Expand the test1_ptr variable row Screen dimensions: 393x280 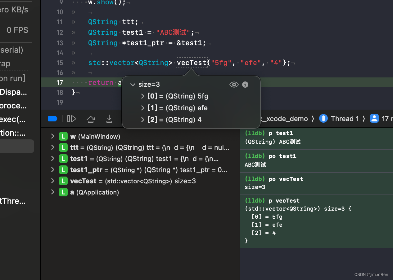(52, 170)
